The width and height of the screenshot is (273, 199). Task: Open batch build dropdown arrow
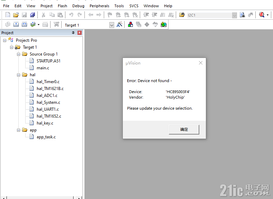[x=38, y=24]
